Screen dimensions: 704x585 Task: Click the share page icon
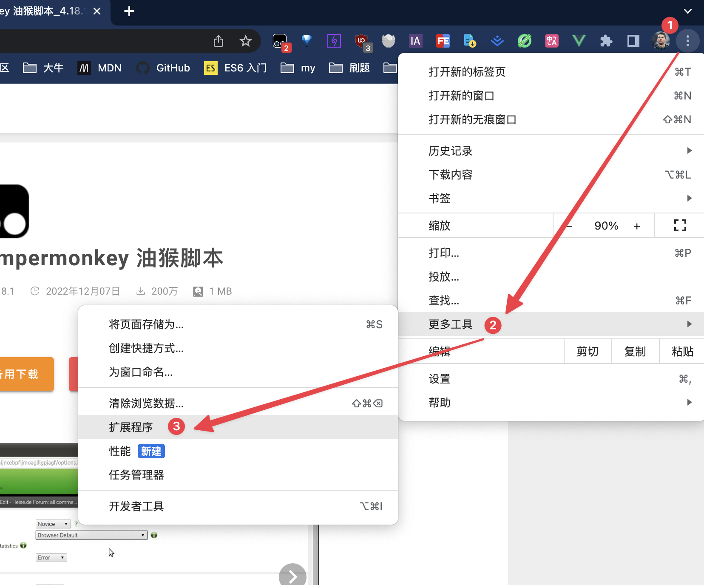pyautogui.click(x=219, y=41)
